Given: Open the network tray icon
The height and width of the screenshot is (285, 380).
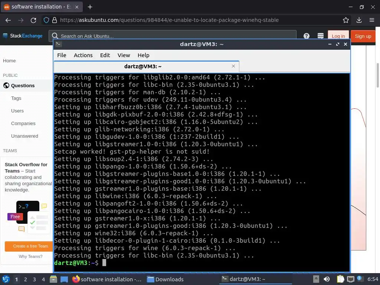Looking at the screenshot, I should point(350,279).
